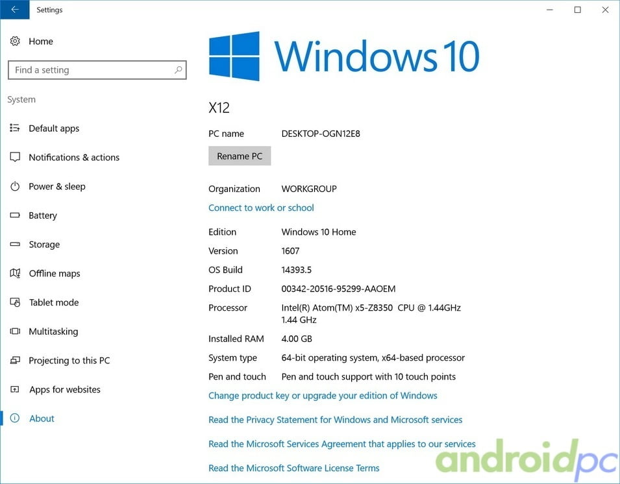Maximize the Settings window
The height and width of the screenshot is (484, 620).
(x=577, y=10)
